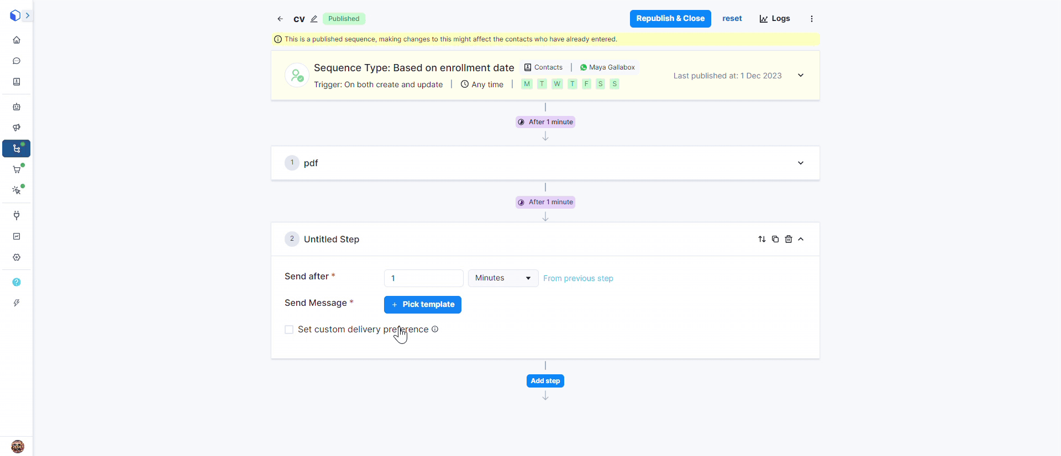
Task: Click the Send after number field
Action: (x=423, y=278)
